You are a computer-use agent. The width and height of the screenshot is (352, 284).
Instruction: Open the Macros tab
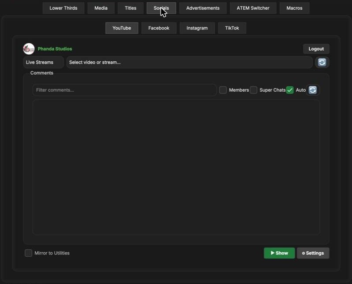coord(294,8)
